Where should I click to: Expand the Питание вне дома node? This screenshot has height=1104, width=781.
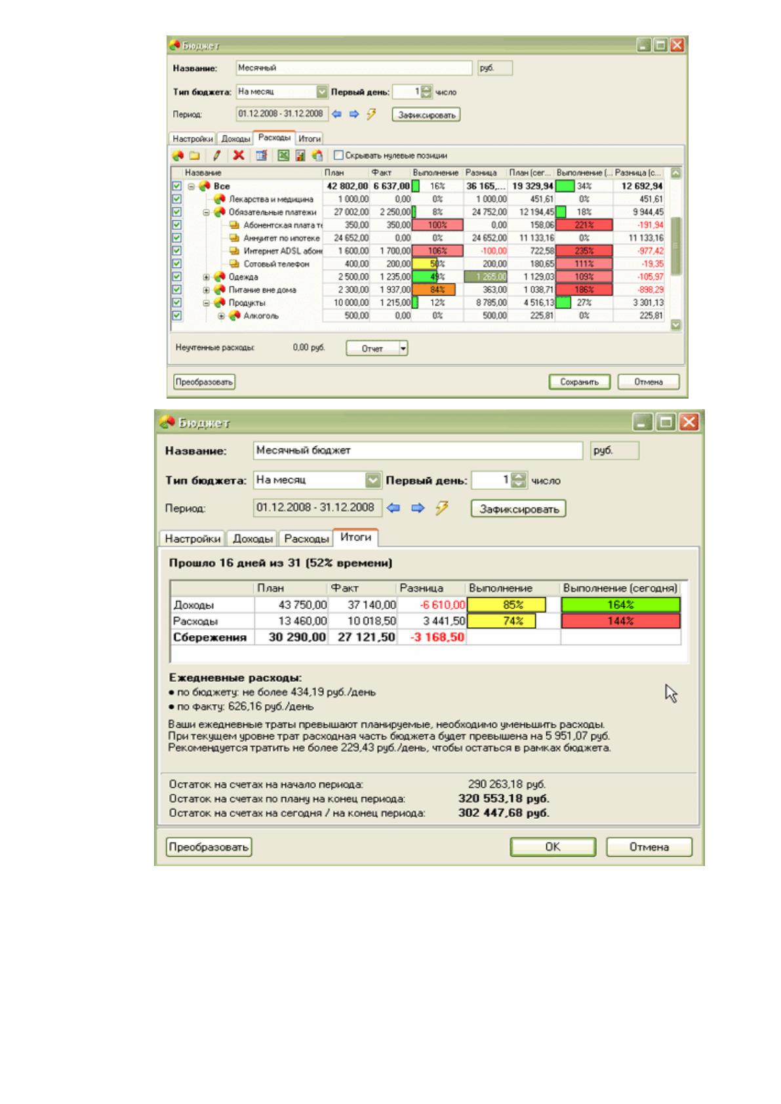pyautogui.click(x=206, y=290)
